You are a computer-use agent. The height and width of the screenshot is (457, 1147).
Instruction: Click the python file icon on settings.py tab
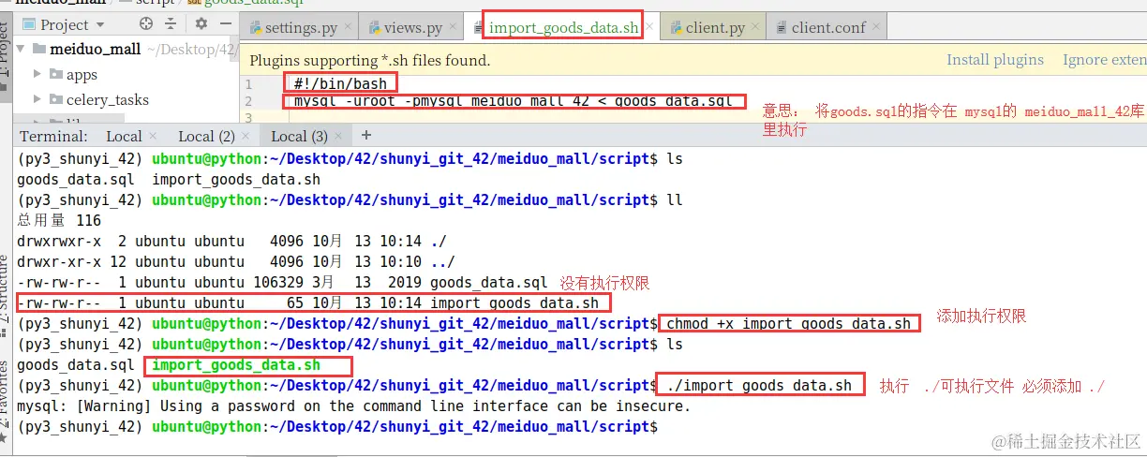pyautogui.click(x=255, y=27)
